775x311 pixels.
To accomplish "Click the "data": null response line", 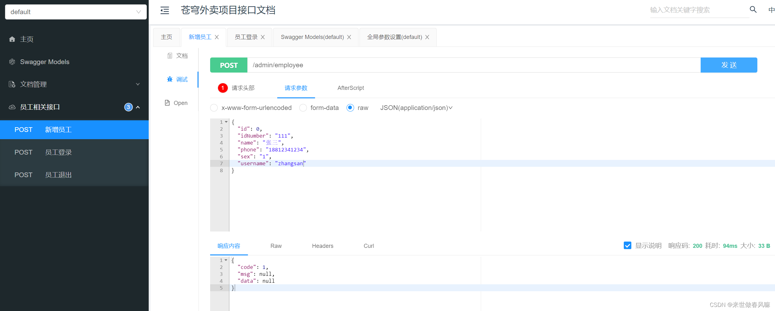I will tap(256, 281).
